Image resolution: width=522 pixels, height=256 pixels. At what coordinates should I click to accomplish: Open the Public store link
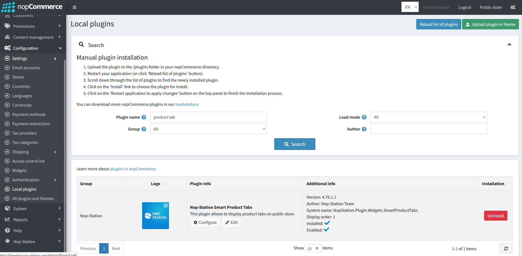pos(491,7)
